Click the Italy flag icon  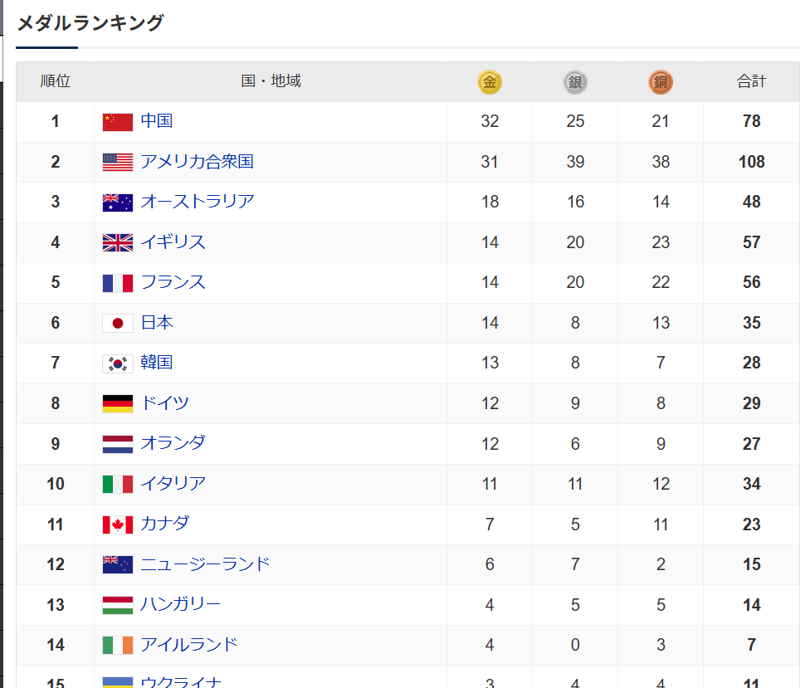tap(118, 484)
